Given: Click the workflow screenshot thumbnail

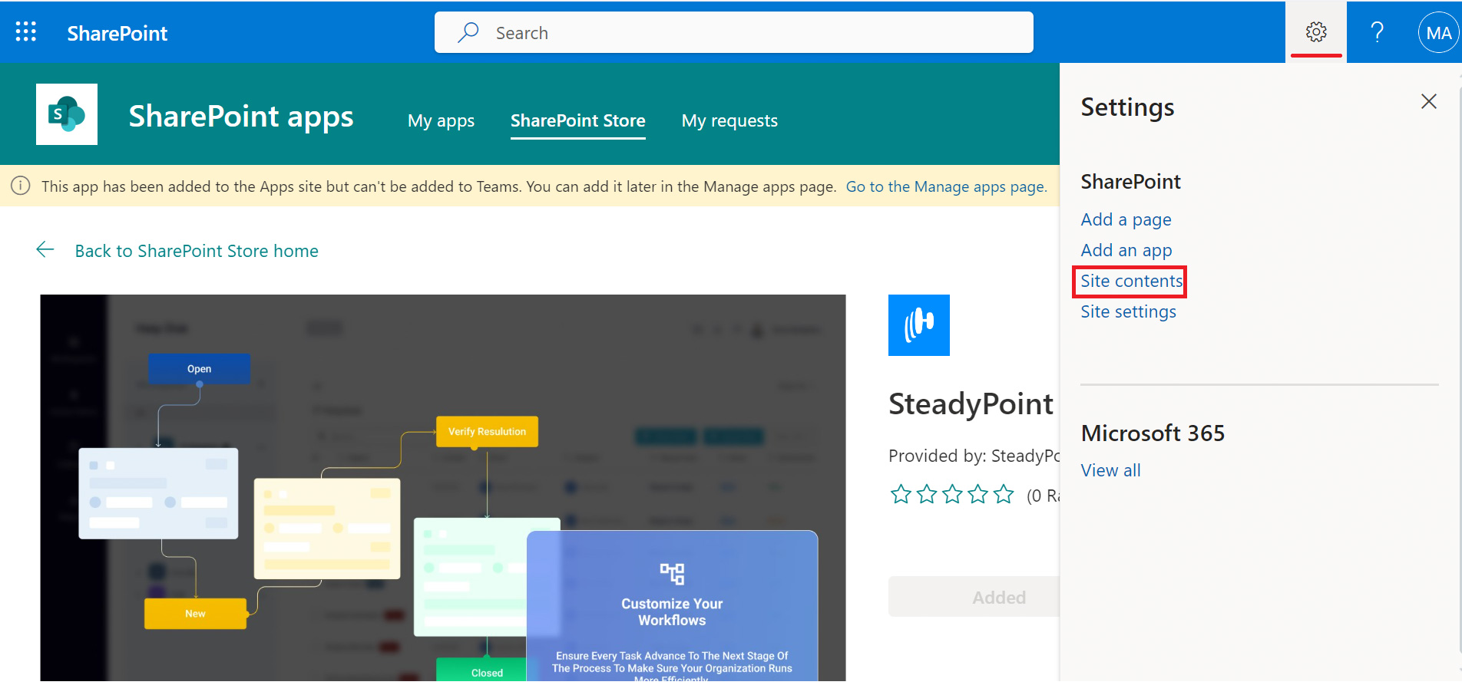Looking at the screenshot, I should tap(443, 487).
